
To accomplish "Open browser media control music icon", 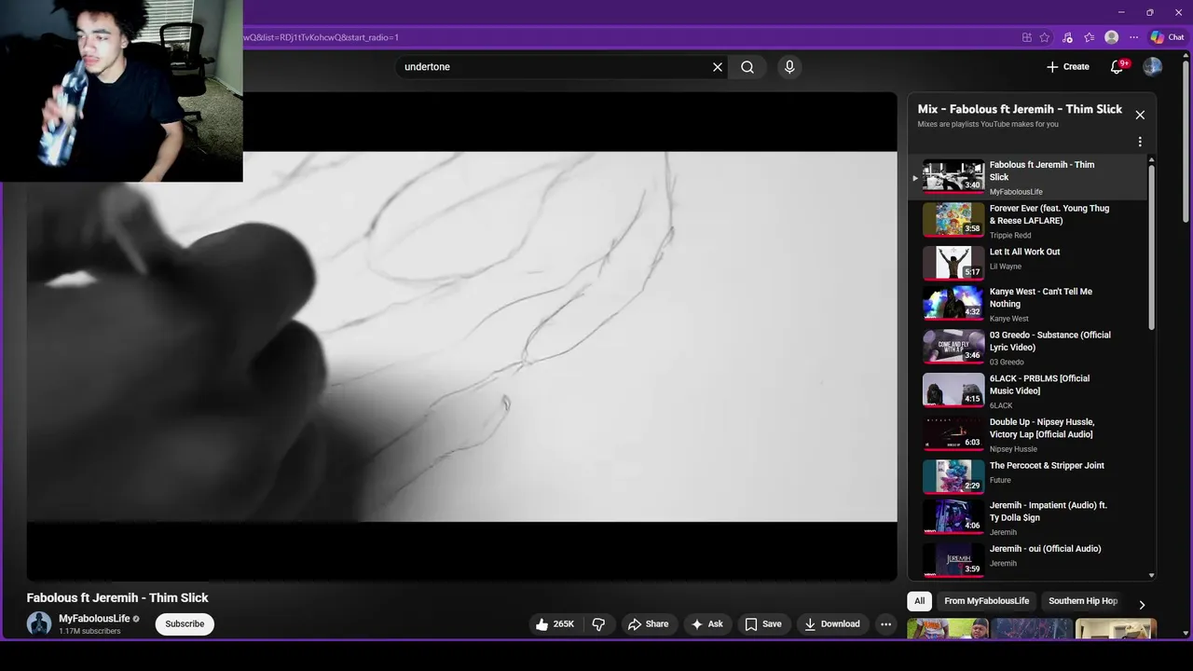I will (1067, 37).
